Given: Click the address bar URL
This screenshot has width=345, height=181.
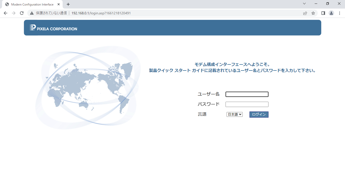Looking at the screenshot, I should tap(101, 13).
